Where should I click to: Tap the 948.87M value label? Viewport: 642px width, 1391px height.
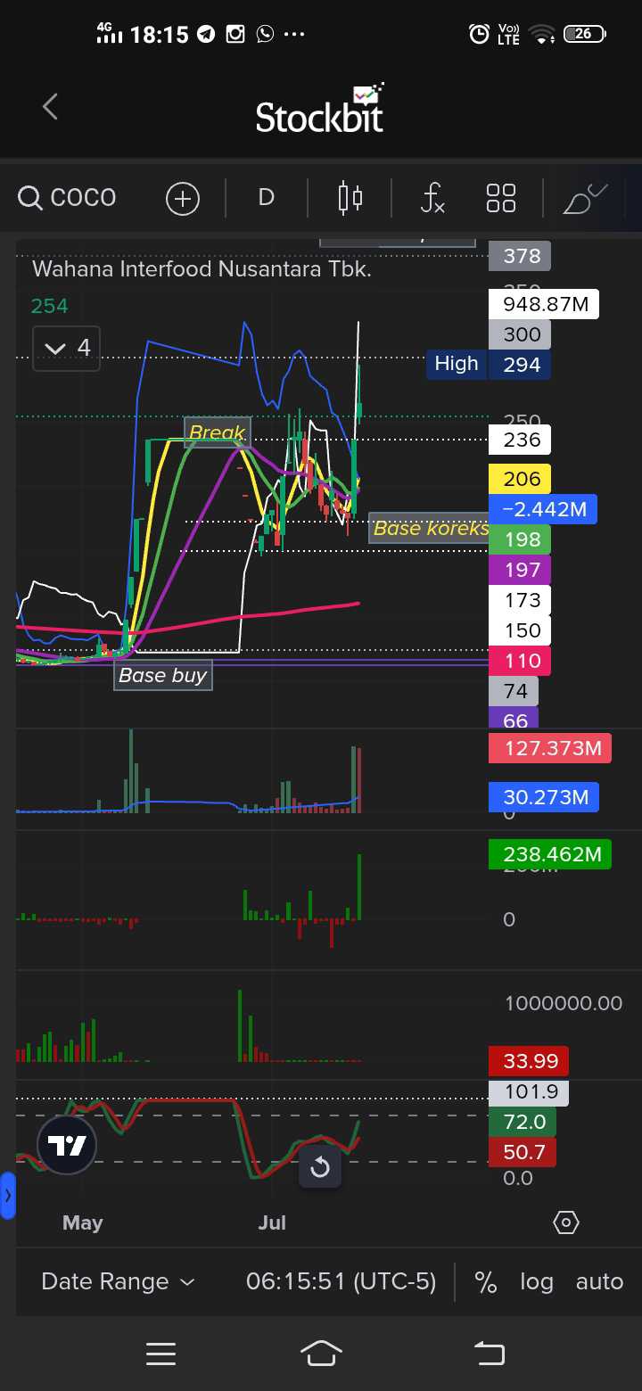545,304
